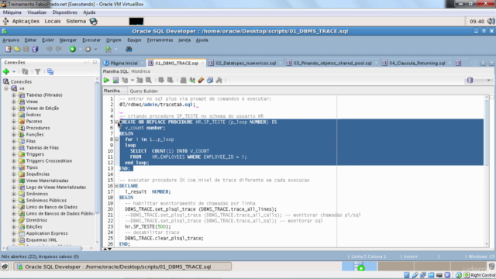Click the Save All icon in main toolbar
The image size is (496, 279).
[35, 49]
